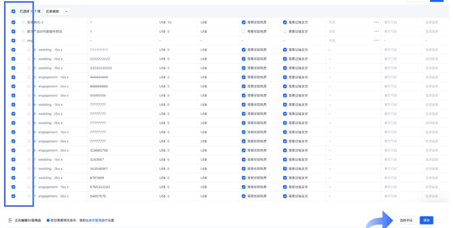The image size is (453, 228).
Task: Open the 选择国家 dropdown for 5 - engagement - 3bo x
Action: 432,96
